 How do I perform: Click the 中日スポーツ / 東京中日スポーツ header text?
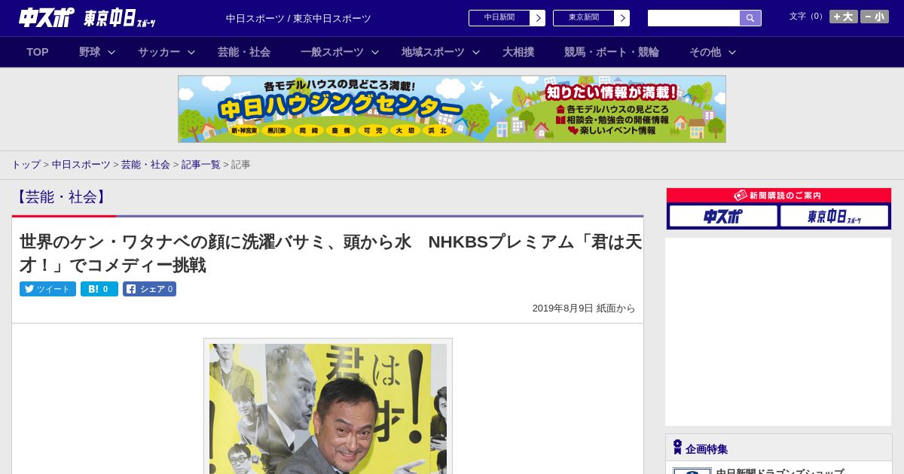pos(298,19)
